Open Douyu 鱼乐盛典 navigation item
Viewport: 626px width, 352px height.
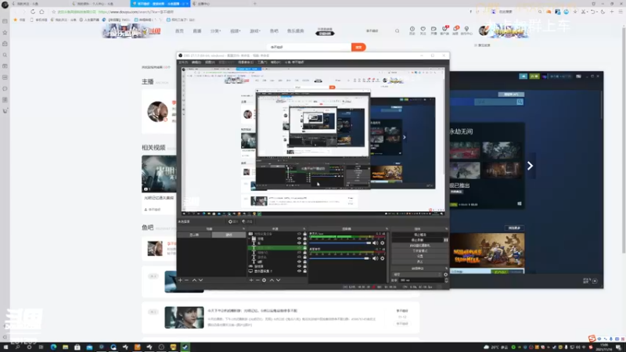[x=296, y=31]
